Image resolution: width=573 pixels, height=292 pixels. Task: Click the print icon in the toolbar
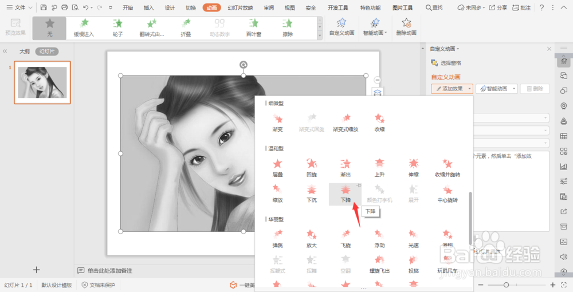click(65, 7)
